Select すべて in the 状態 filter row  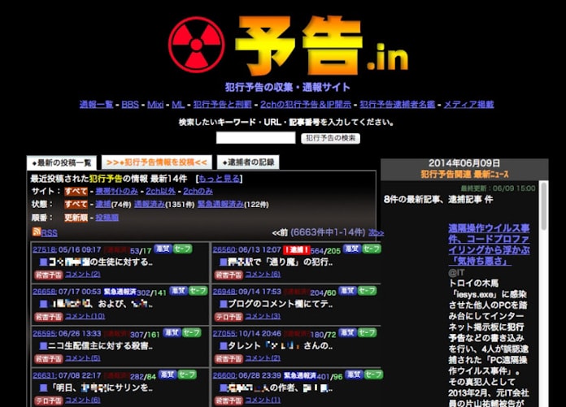tap(76, 204)
